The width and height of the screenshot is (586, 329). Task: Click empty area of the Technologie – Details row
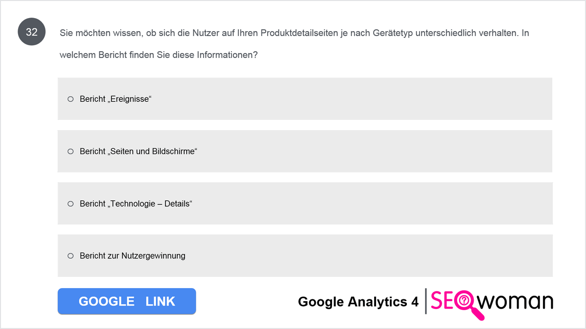point(371,203)
